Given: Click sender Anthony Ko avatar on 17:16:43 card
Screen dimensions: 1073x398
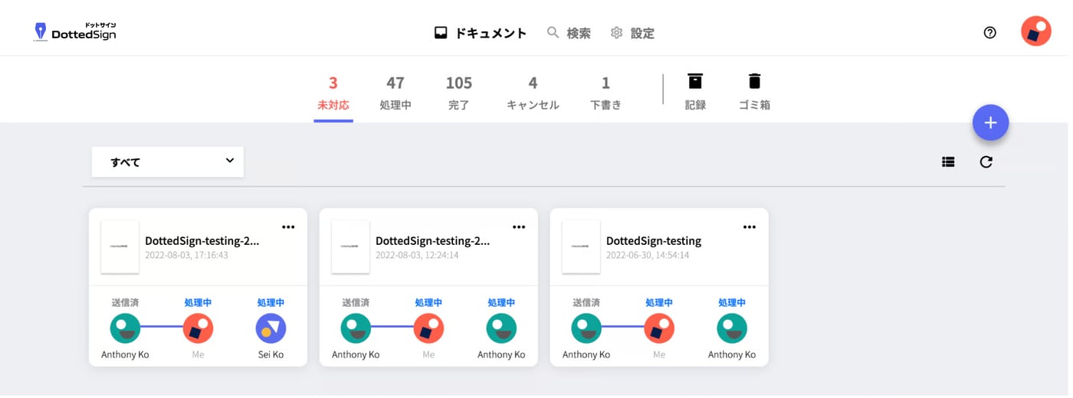Looking at the screenshot, I should (x=125, y=328).
